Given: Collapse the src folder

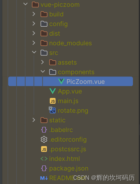Looking at the screenshot, I should (x=34, y=52).
